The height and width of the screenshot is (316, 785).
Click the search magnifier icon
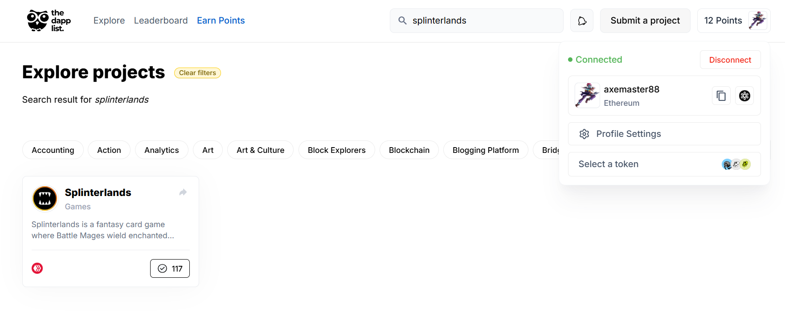coord(402,20)
